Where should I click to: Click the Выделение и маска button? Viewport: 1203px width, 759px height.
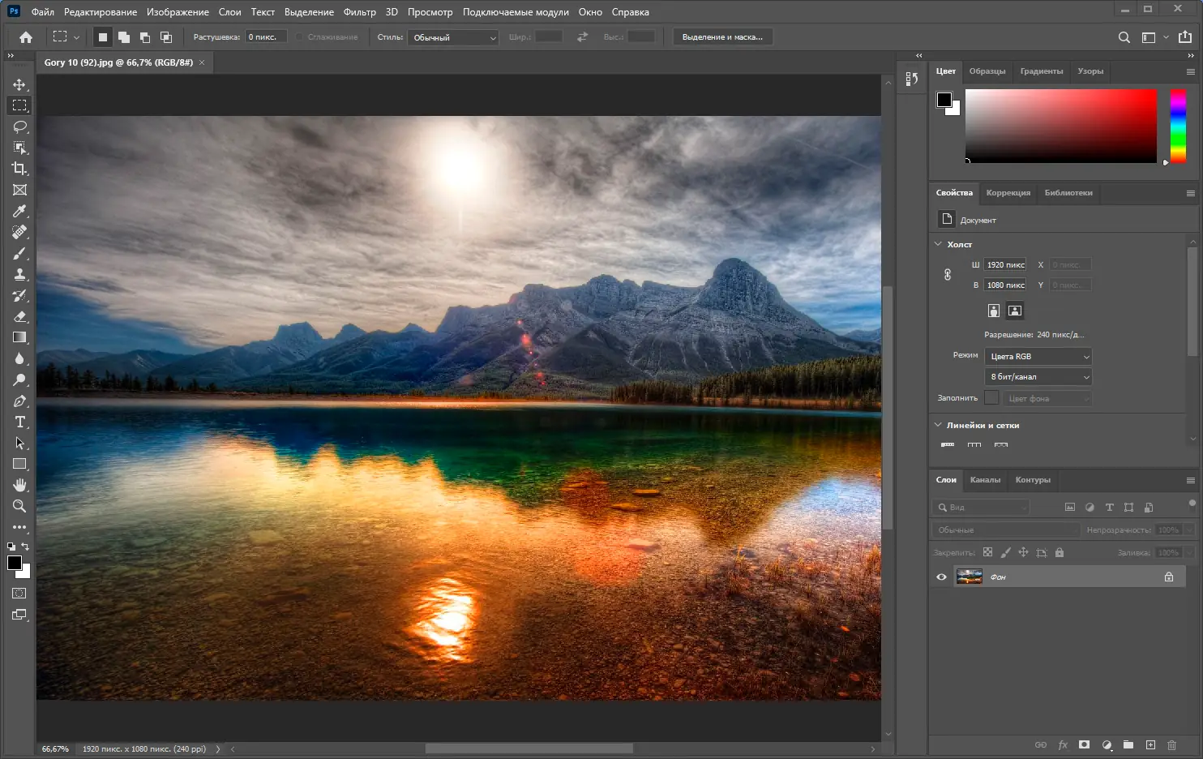(x=722, y=36)
